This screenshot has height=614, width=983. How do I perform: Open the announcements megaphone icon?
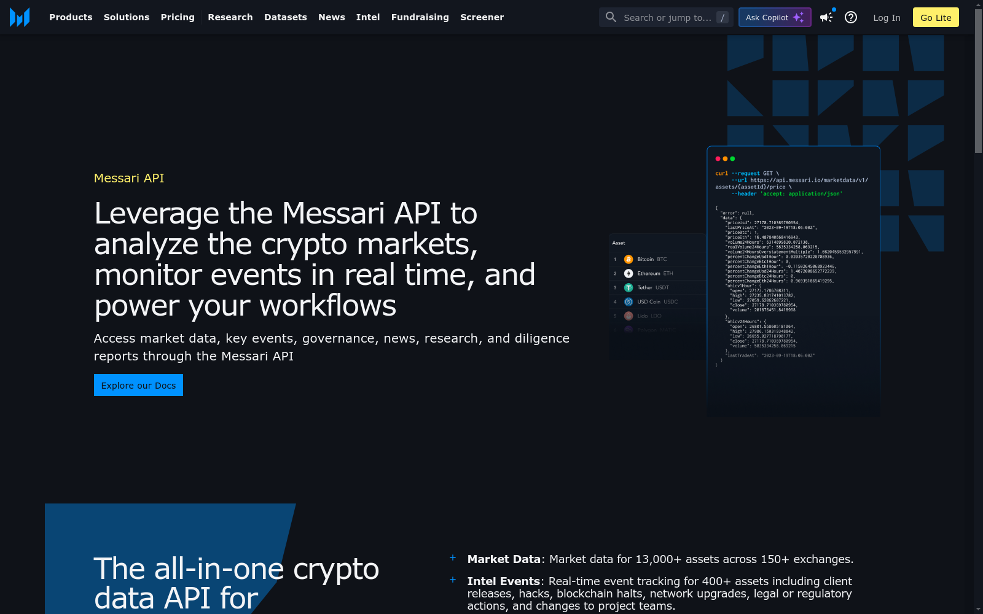826,17
